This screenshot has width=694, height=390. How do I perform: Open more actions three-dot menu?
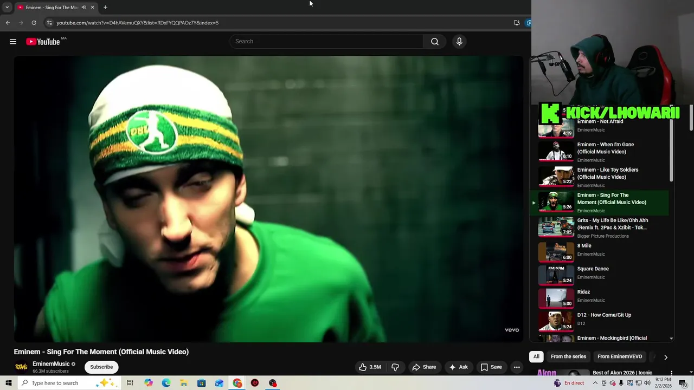(x=517, y=367)
